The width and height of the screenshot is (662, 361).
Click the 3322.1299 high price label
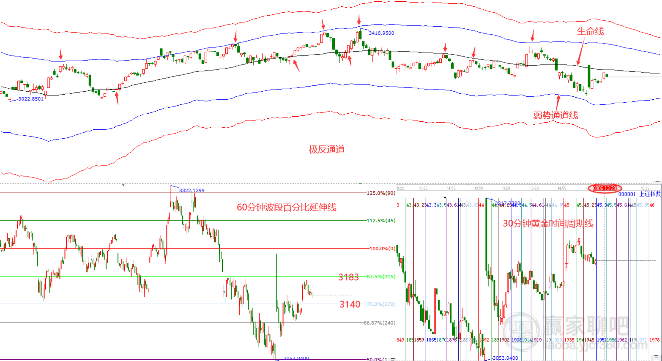pyautogui.click(x=192, y=191)
